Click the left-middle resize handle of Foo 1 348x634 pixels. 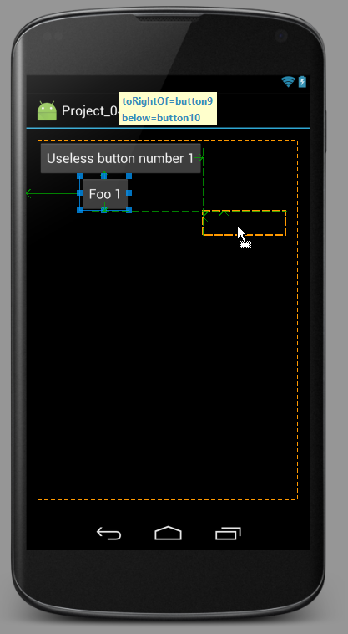pyautogui.click(x=80, y=193)
